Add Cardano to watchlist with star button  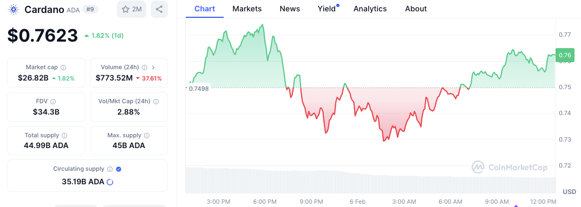point(132,9)
